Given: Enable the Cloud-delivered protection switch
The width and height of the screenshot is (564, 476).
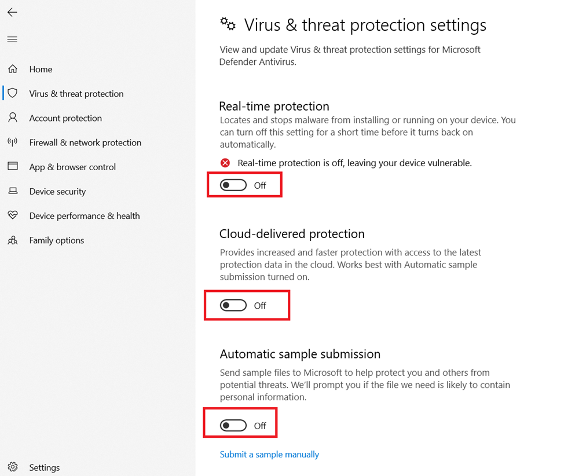Looking at the screenshot, I should click(x=233, y=305).
